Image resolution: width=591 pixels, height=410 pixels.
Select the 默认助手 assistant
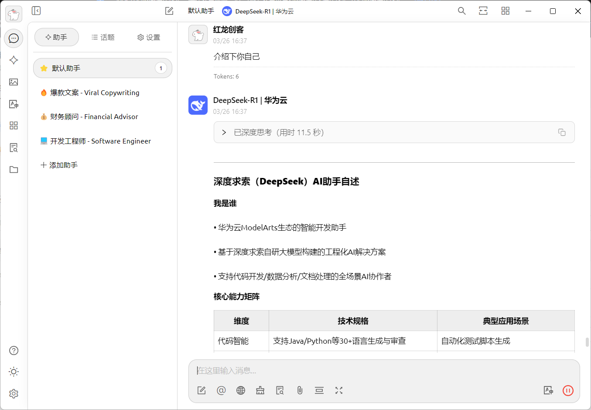point(102,68)
